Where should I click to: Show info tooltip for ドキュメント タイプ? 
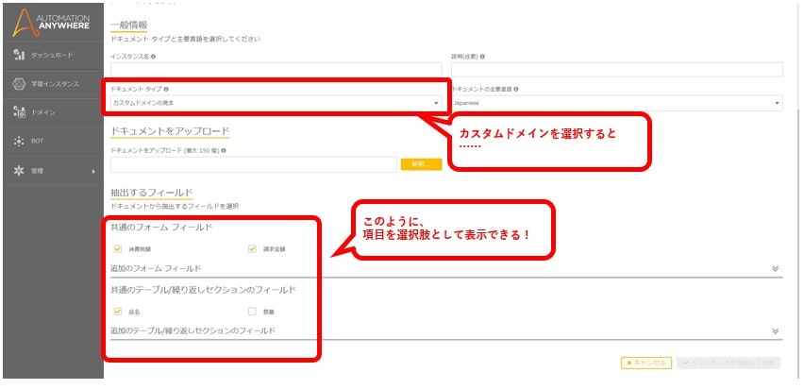click(x=166, y=89)
